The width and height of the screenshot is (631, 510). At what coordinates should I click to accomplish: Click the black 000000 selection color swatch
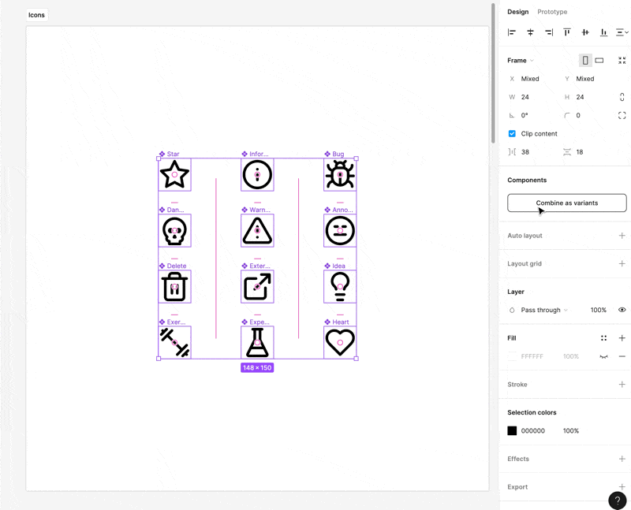(x=512, y=430)
